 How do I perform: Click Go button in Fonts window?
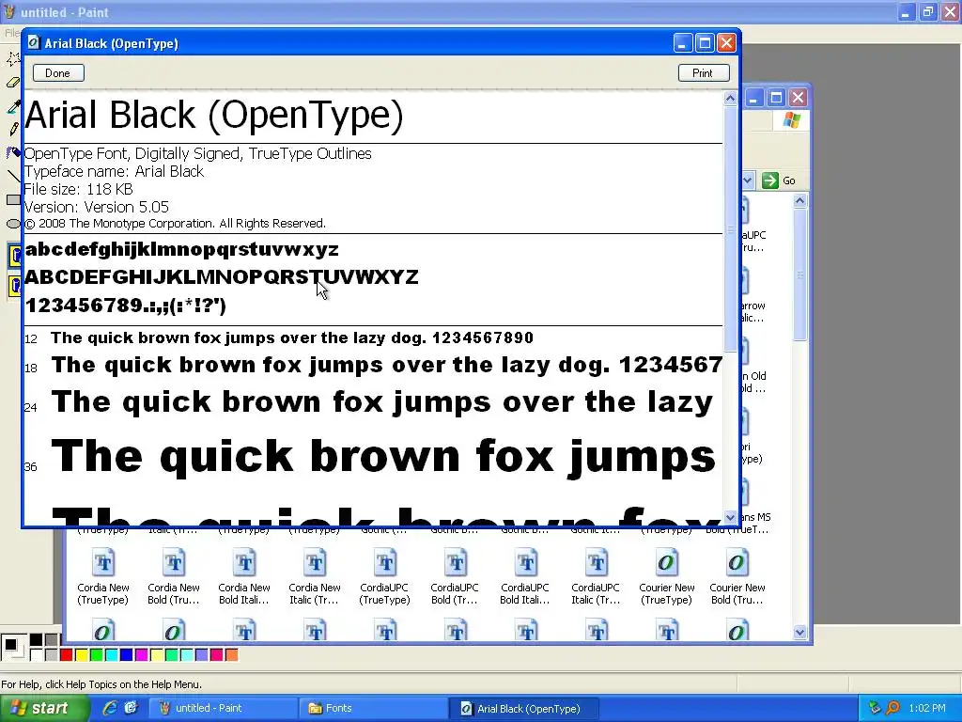point(779,180)
